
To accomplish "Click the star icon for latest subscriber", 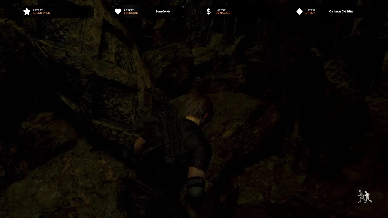I will click(27, 12).
